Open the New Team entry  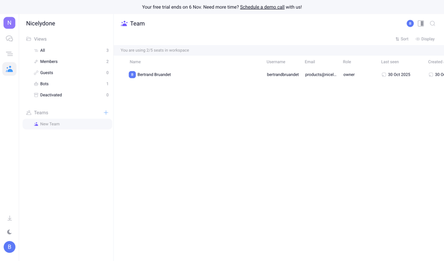point(50,124)
